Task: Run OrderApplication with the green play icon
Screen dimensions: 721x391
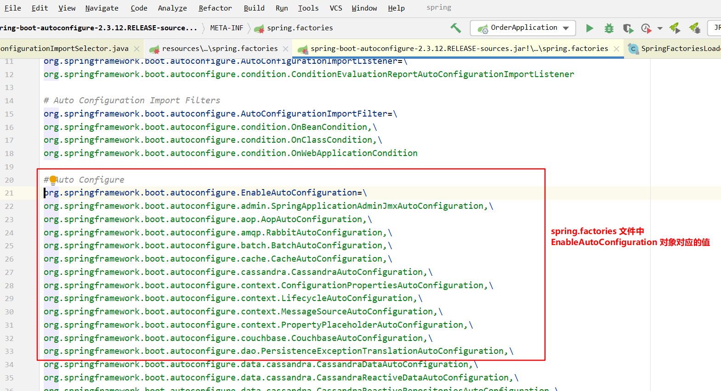Action: 589,28
